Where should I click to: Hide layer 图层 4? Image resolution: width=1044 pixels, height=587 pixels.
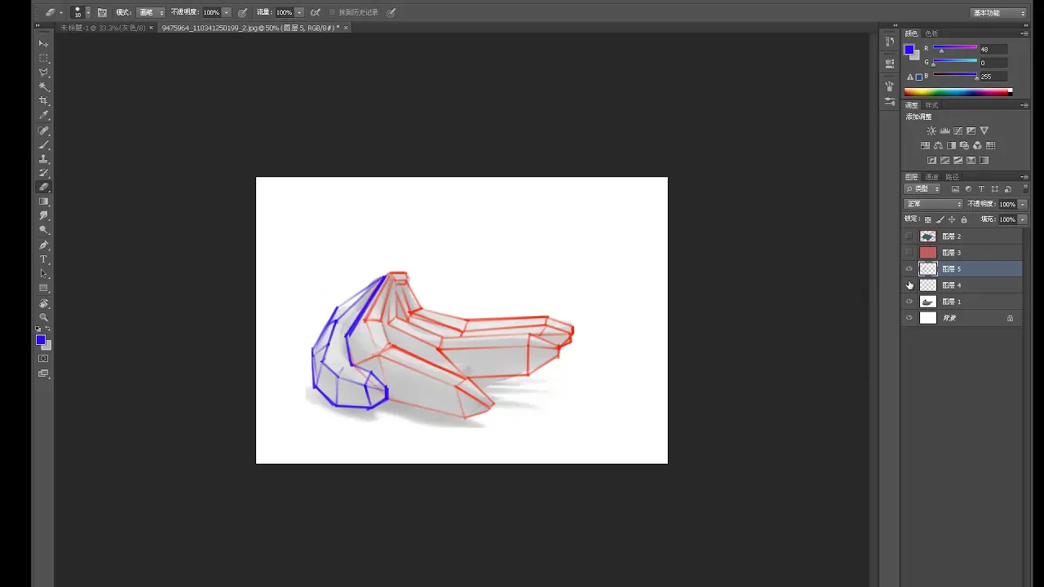pyautogui.click(x=909, y=285)
